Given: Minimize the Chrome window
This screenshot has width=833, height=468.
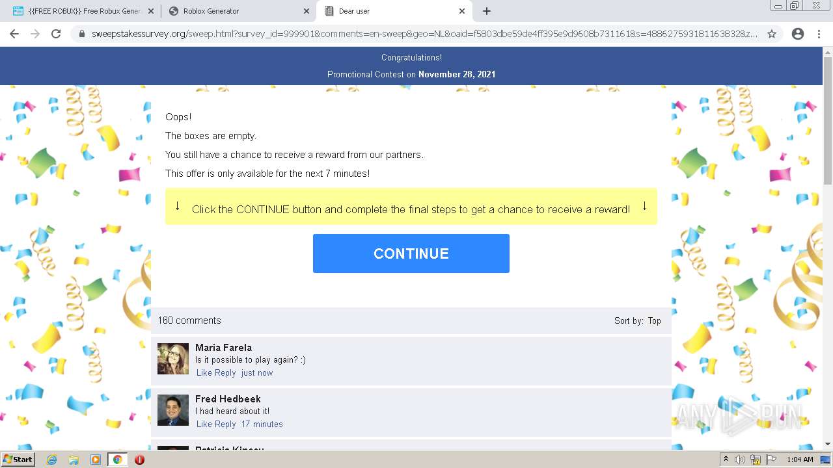Looking at the screenshot, I should (x=778, y=6).
